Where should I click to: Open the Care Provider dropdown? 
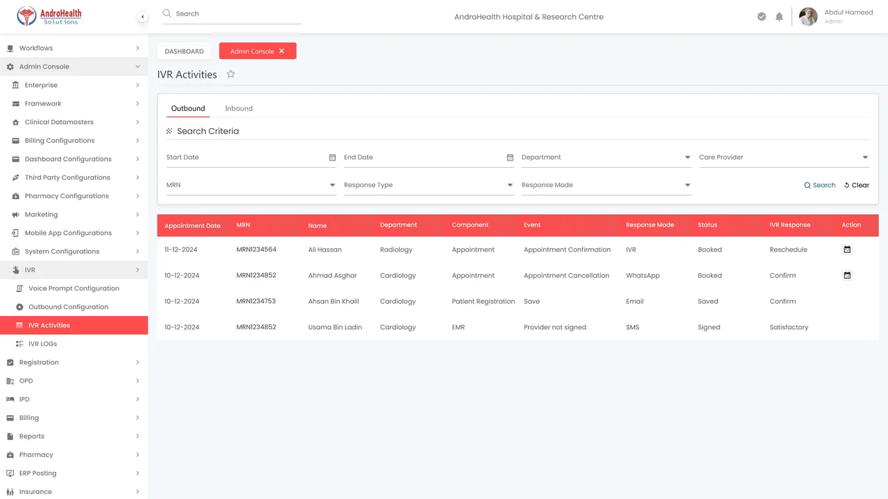click(784, 158)
